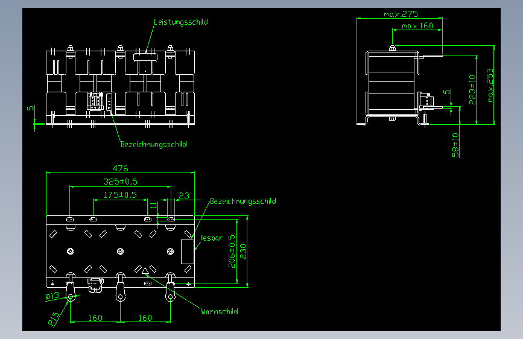Select the 230 vertical dimension text
523x339 pixels.
pyautogui.click(x=243, y=252)
